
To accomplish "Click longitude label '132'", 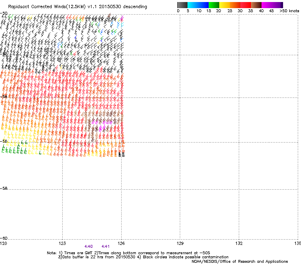I will 239,243.
